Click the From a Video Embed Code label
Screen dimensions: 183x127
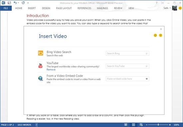(x=65, y=76)
